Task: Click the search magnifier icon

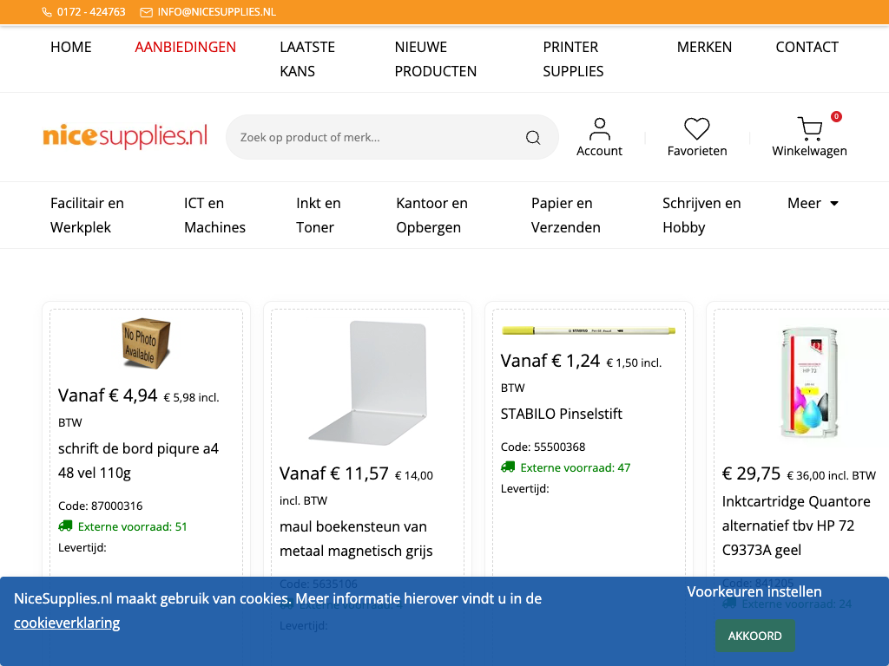Action: pyautogui.click(x=533, y=137)
